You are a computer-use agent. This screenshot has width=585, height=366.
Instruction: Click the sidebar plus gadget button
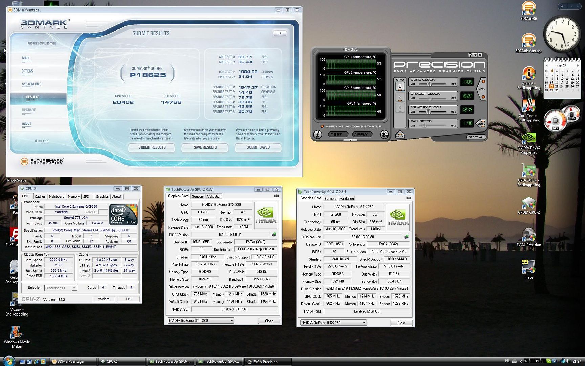point(562,6)
